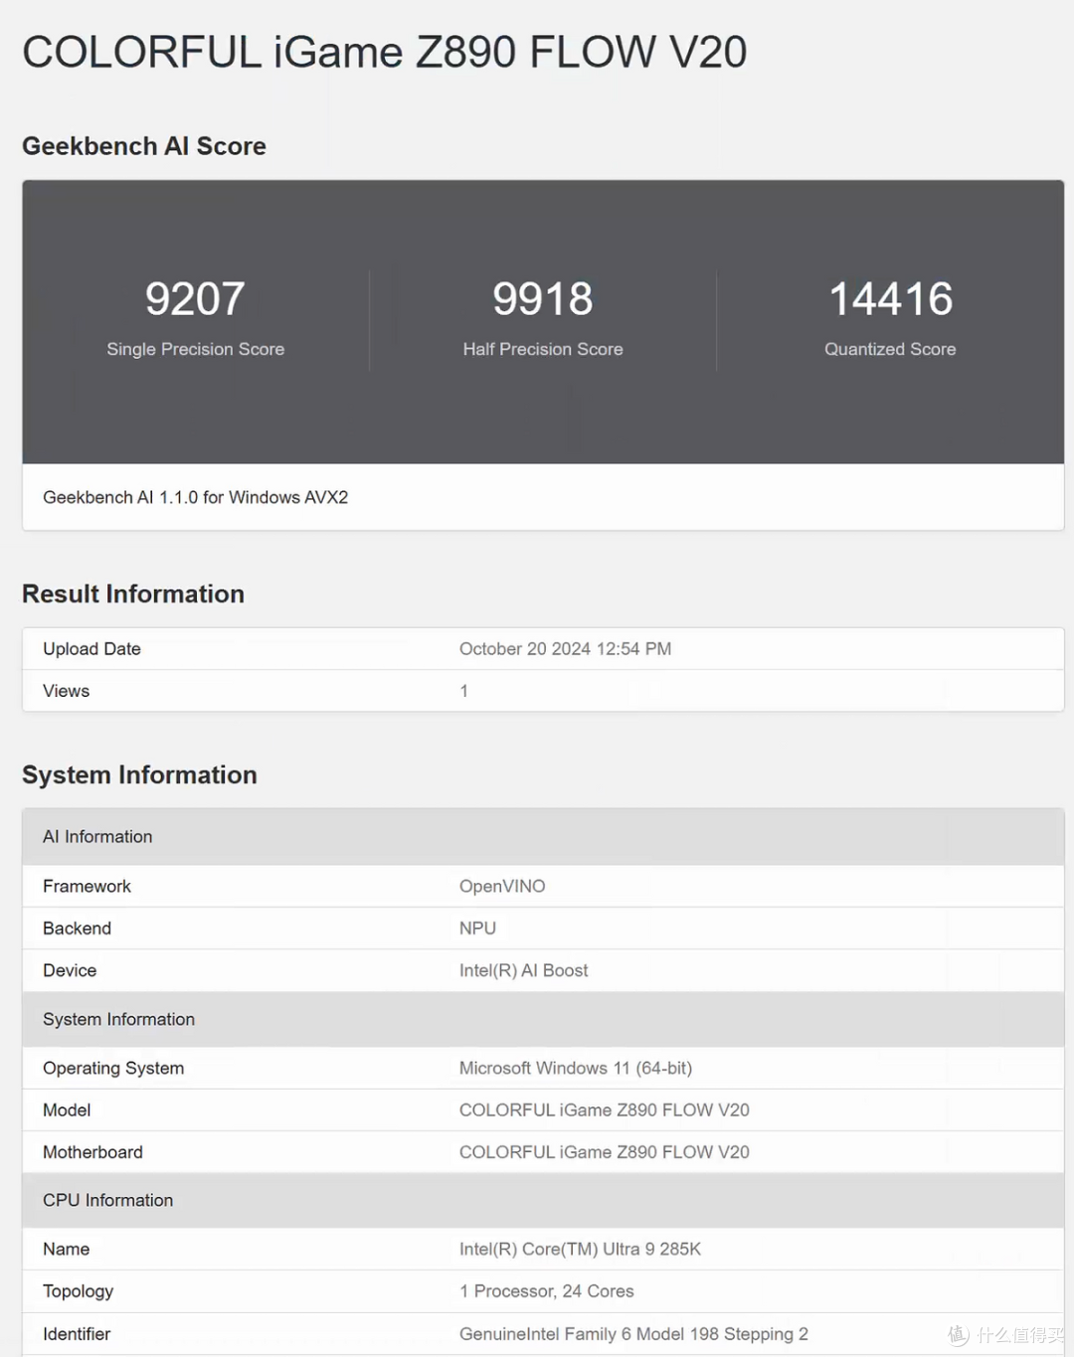
Task: Click the Model row label
Action: (x=67, y=1110)
